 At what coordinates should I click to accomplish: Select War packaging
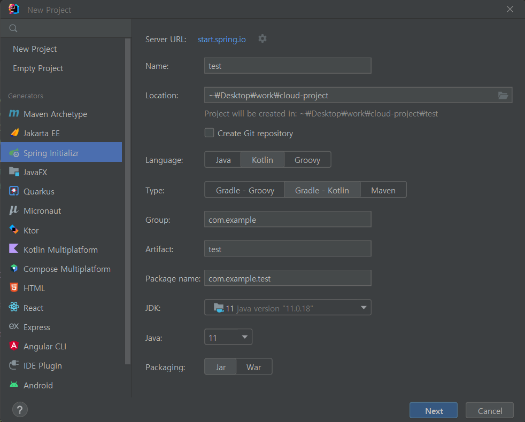pos(254,367)
